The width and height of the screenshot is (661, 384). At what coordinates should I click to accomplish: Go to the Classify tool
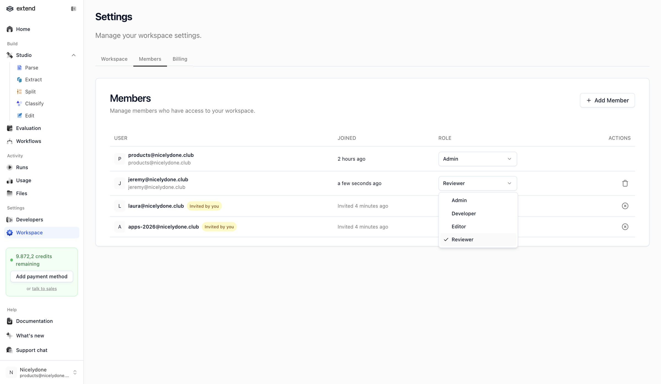(x=34, y=104)
